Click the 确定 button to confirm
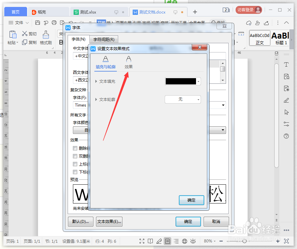This screenshot has width=297, height=249. 191,200
